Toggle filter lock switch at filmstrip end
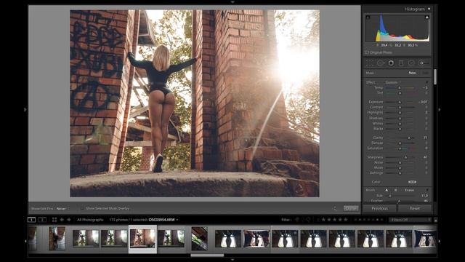The image size is (465, 262). (435, 220)
